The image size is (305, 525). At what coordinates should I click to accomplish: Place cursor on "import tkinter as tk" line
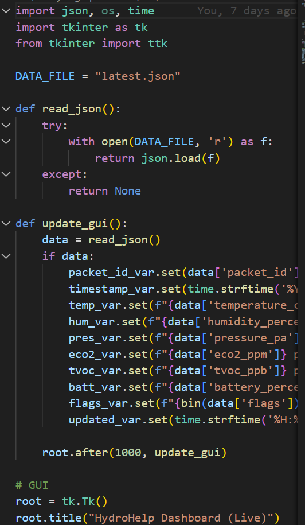coord(81,28)
